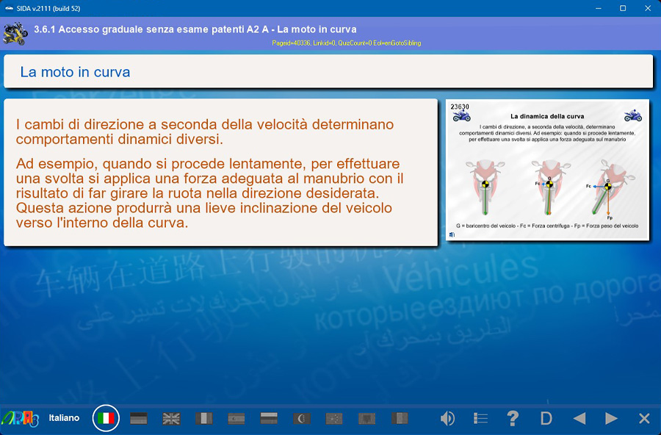Click the D button in bottom toolbar
The height and width of the screenshot is (435, 661).
(546, 418)
